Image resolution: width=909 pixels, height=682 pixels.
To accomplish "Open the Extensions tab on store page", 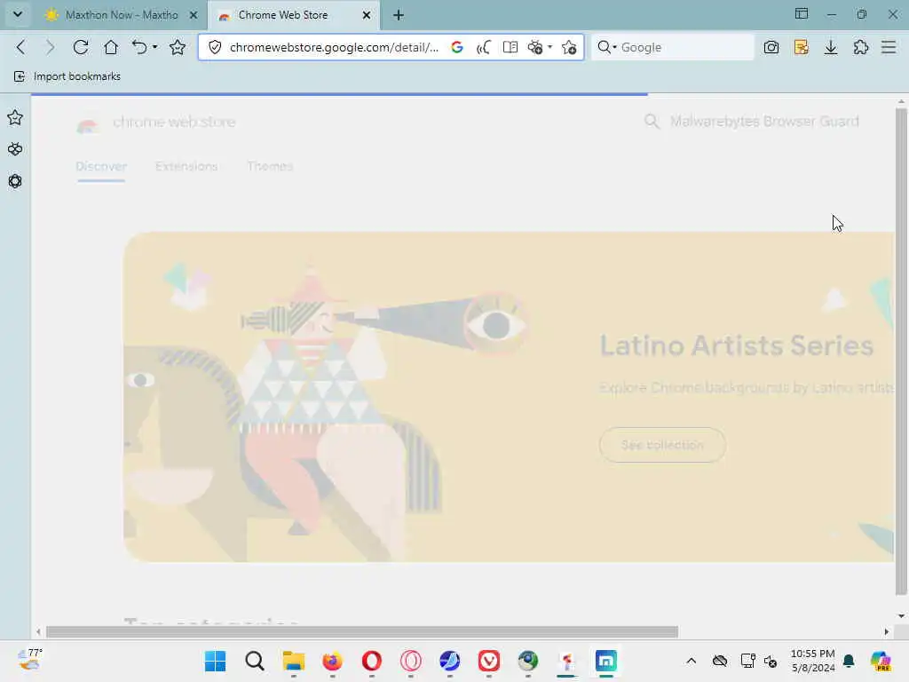I will [x=186, y=166].
